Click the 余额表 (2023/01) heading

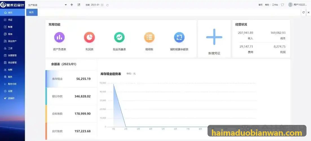coord(64,64)
